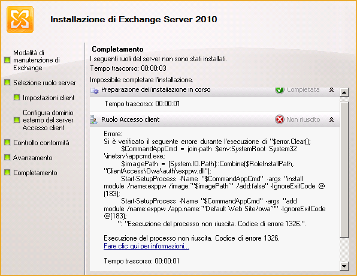Collapse the Preparazione dell'installazione section
The width and height of the screenshot is (357, 276).
pos(331,90)
